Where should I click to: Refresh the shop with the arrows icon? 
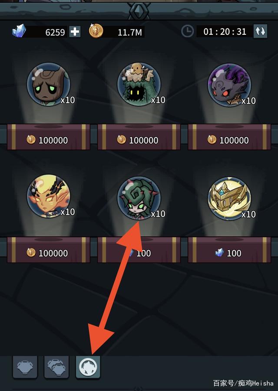click(260, 31)
